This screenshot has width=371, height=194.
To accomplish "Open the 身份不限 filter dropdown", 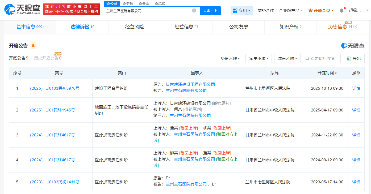I will point(230,58).
